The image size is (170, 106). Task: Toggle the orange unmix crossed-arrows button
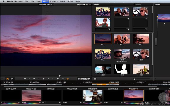7,79
